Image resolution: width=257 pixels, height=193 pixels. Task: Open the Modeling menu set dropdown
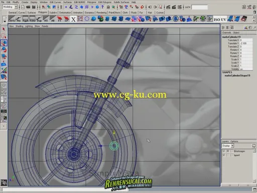point(16,7)
